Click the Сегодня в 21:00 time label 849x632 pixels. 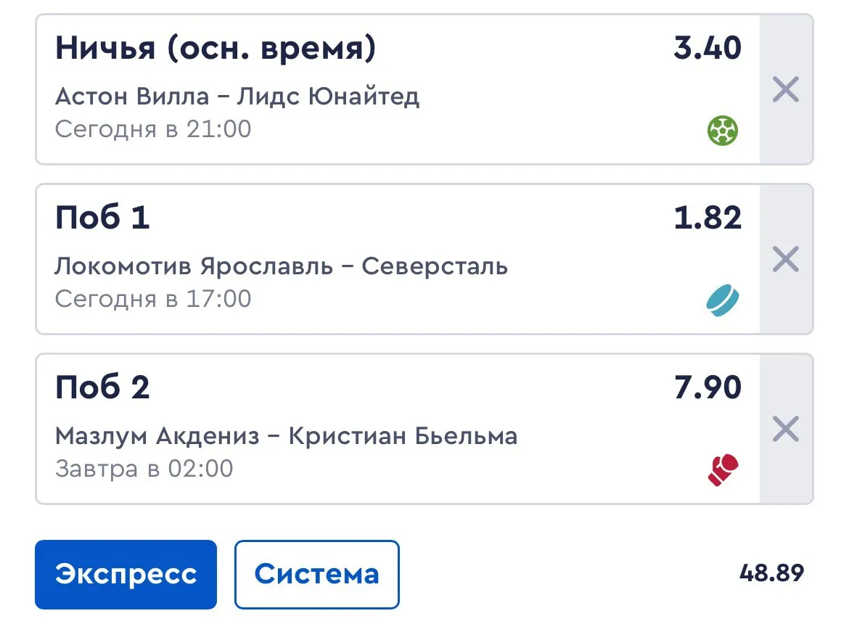tap(153, 128)
